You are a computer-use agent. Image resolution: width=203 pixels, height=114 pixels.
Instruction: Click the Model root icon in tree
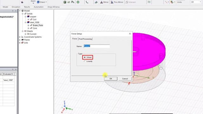pyautogui.click(x=23, y=10)
